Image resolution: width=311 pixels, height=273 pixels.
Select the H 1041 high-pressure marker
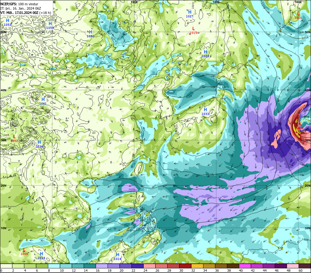tap(43, 101)
